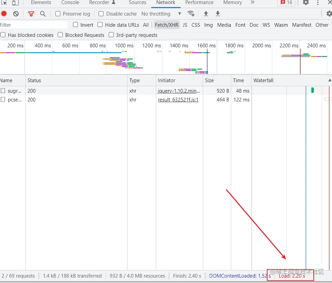
Task: Select checkbox for sugr... request row
Action: tap(3, 91)
